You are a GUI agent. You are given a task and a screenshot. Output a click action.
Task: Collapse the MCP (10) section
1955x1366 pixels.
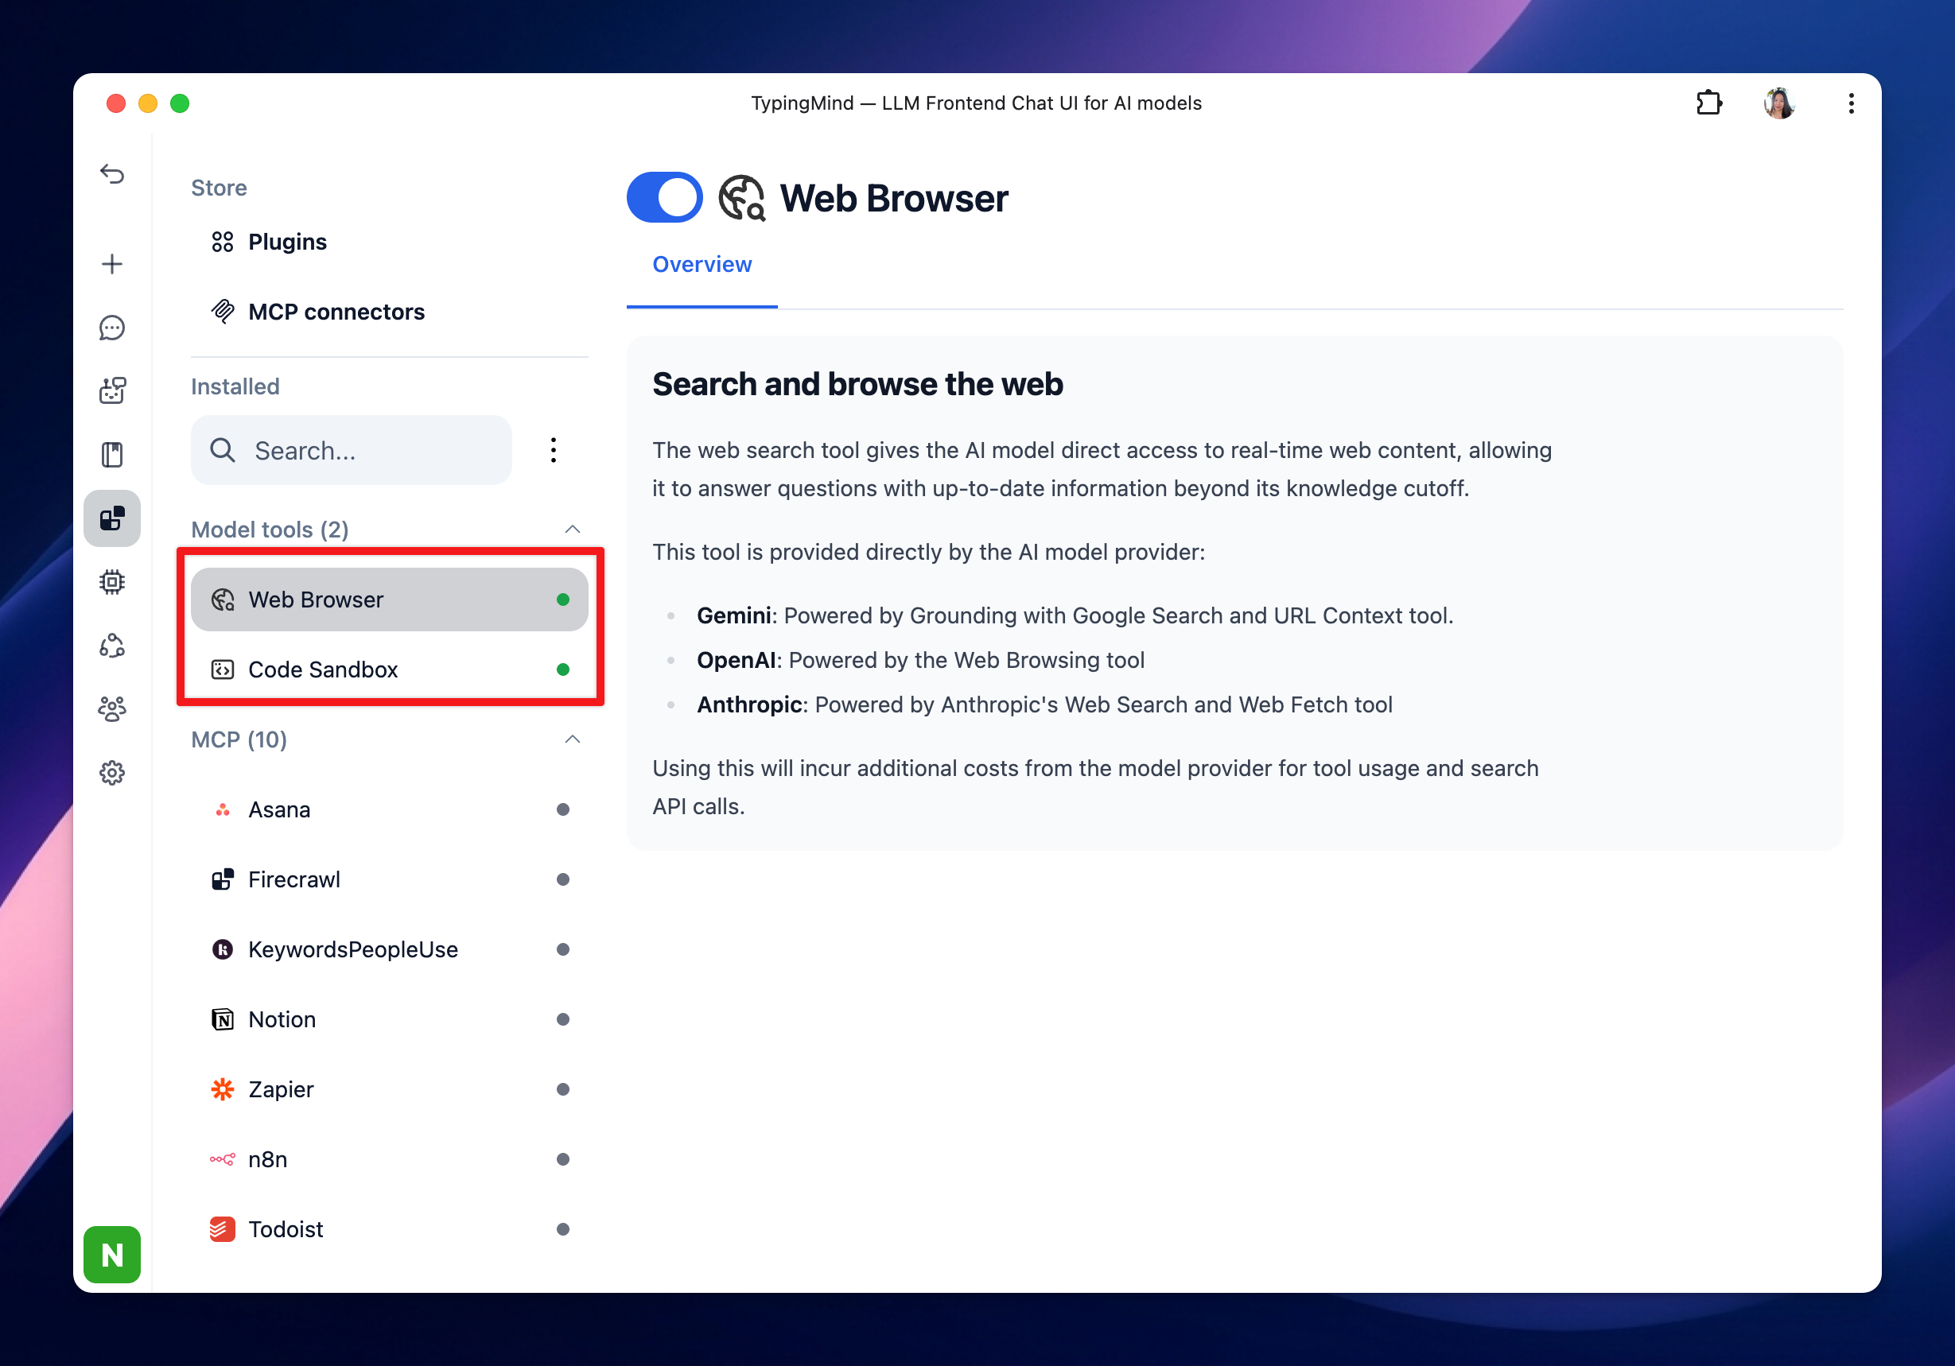(572, 739)
